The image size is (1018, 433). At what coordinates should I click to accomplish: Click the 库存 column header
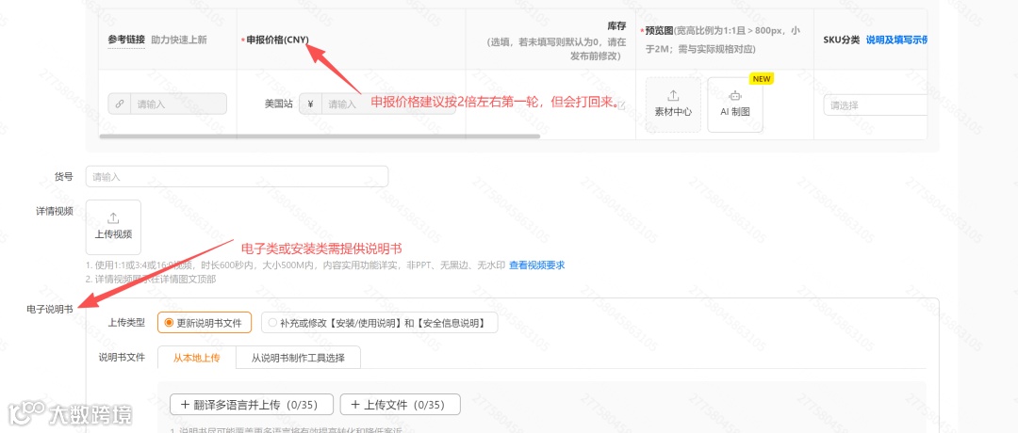click(616, 25)
